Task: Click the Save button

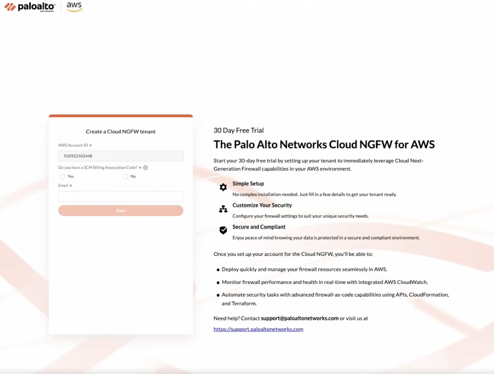Action: [x=121, y=210]
